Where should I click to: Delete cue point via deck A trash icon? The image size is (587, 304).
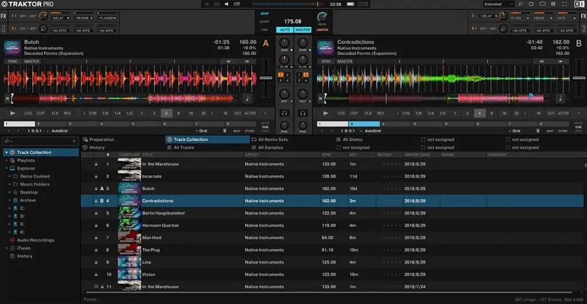click(225, 131)
